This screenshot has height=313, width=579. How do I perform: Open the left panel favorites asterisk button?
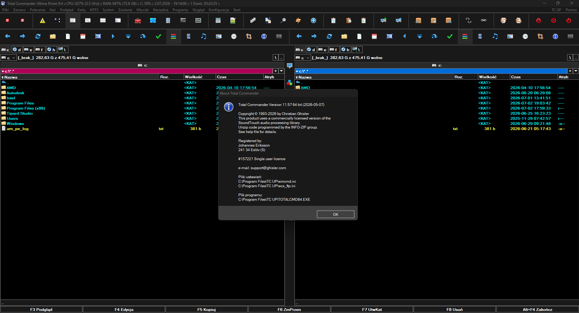pos(275,71)
